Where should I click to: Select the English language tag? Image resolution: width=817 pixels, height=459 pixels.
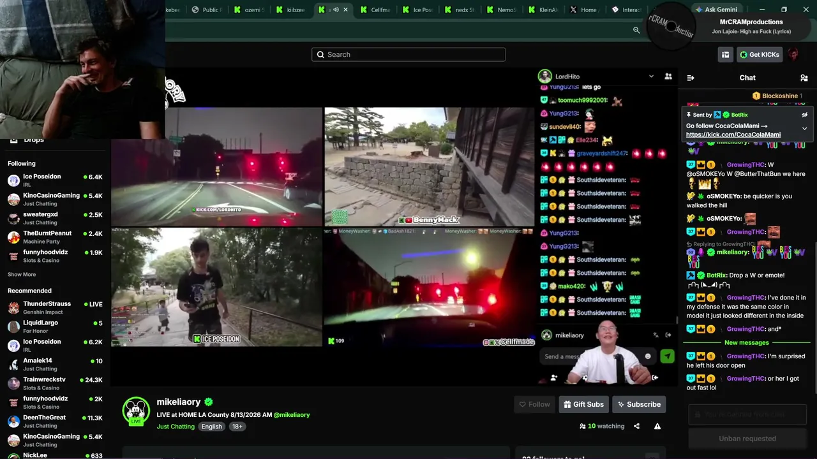coord(211,426)
